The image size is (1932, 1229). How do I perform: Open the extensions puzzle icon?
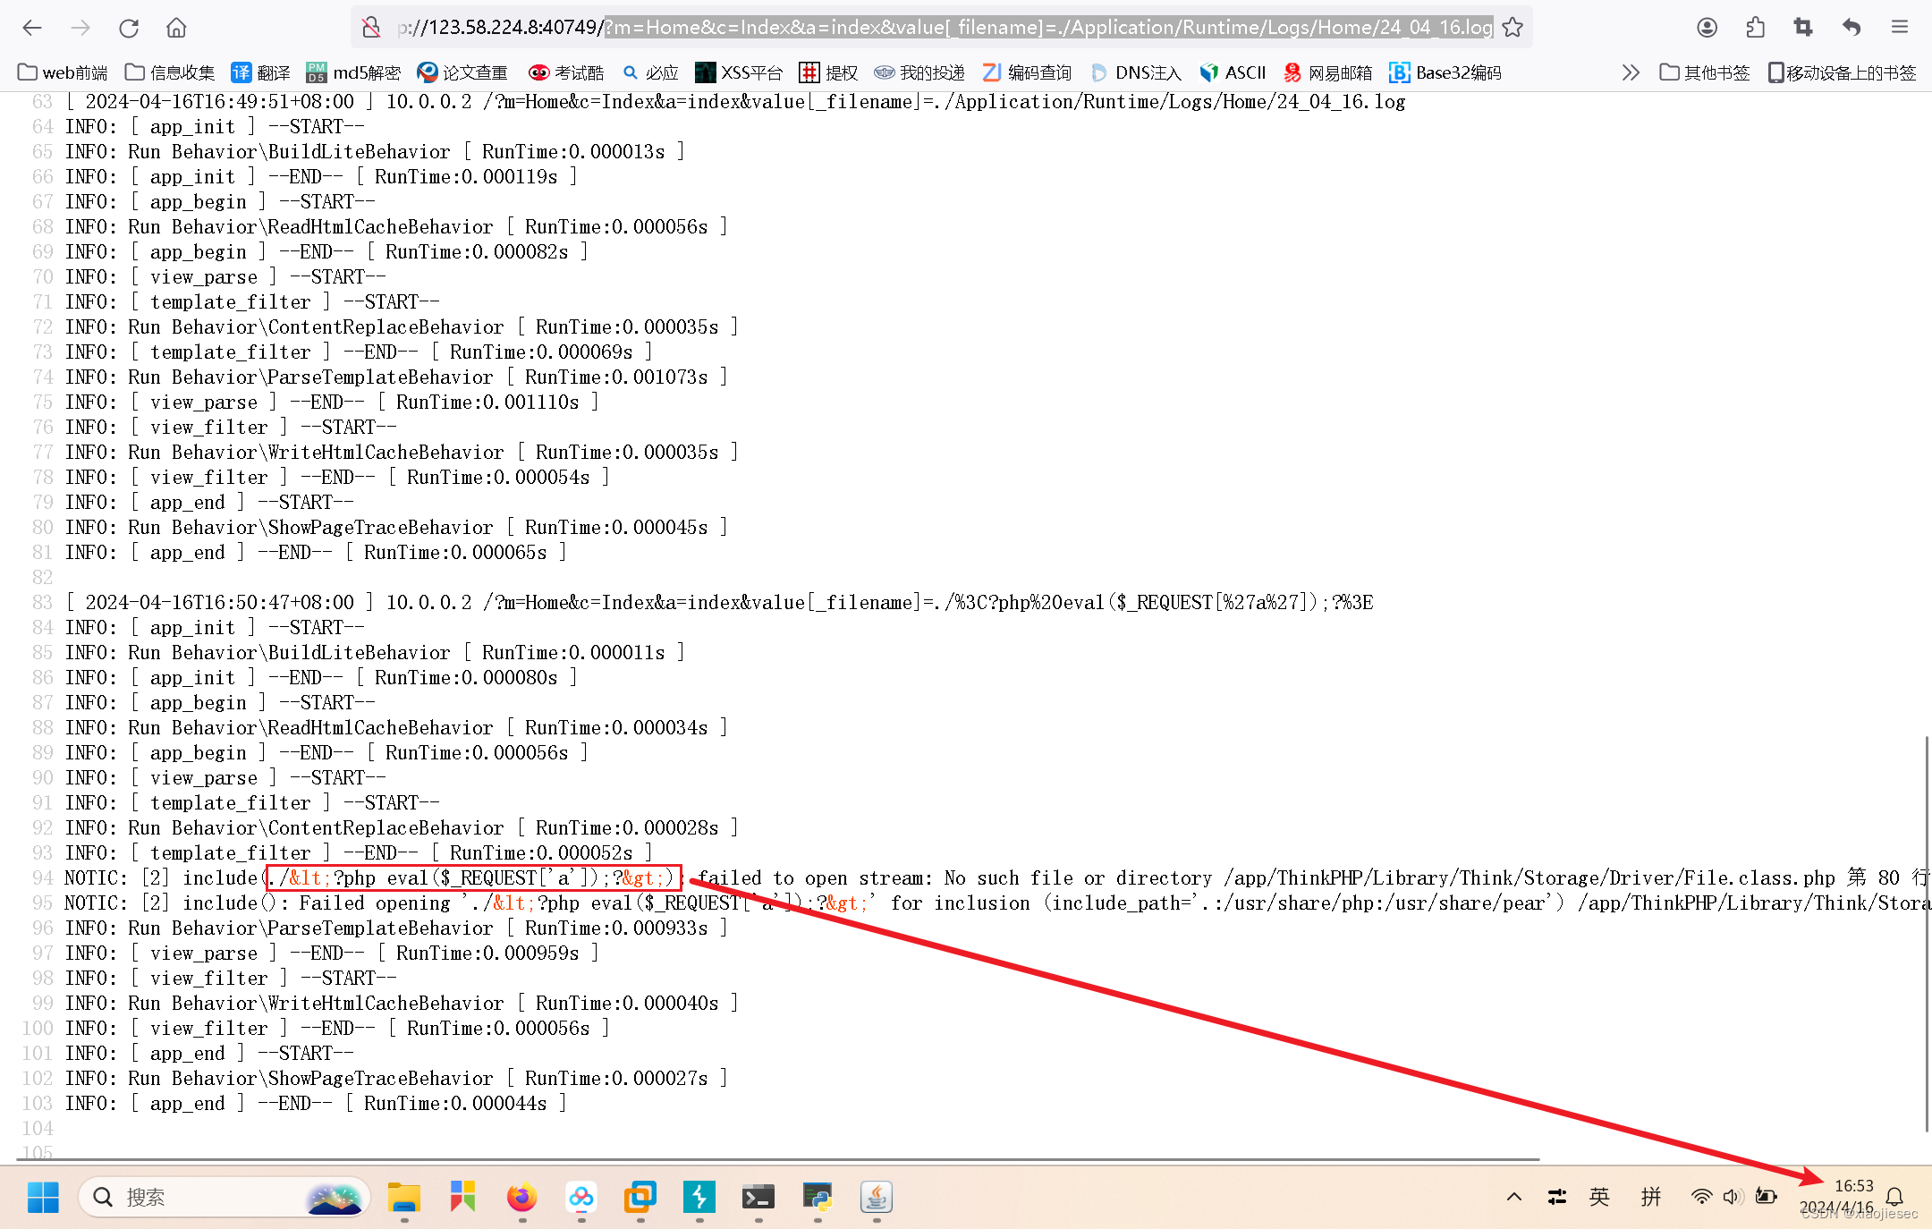(x=1755, y=28)
